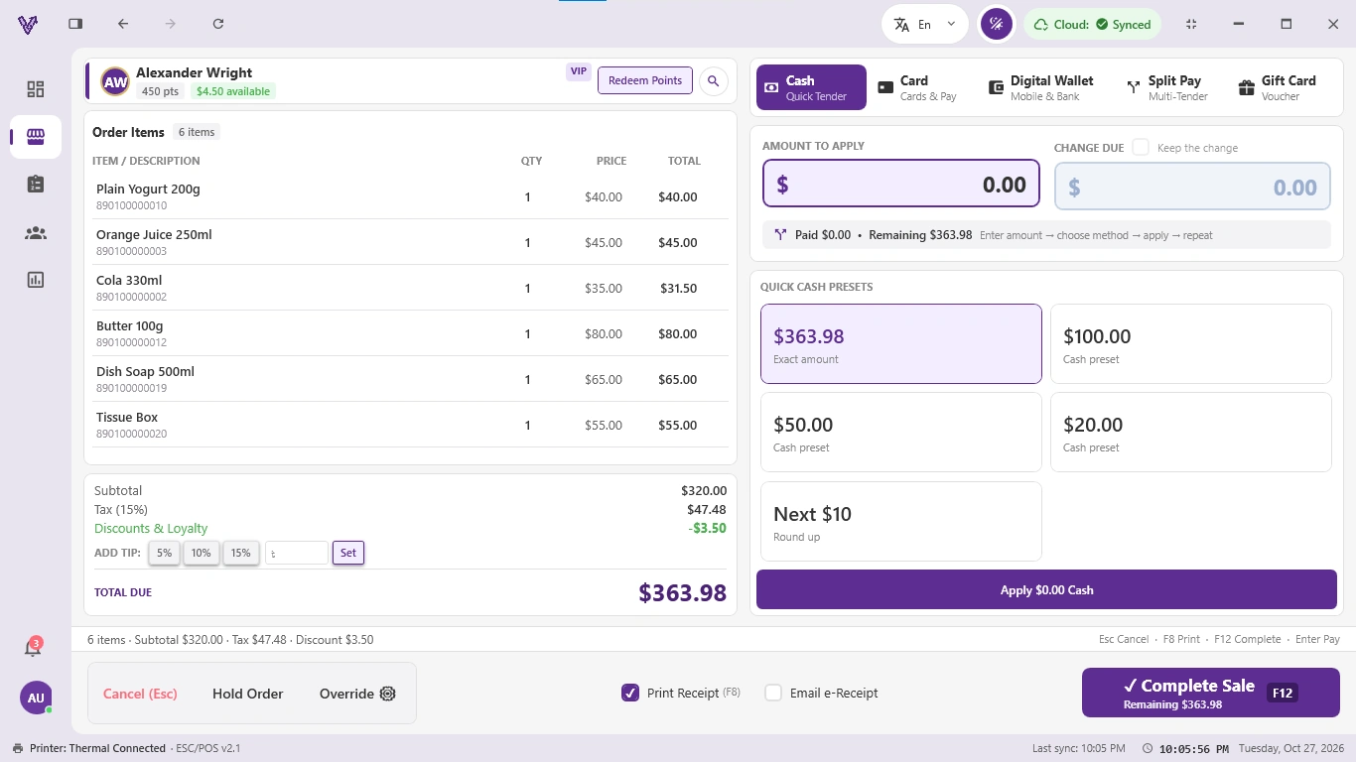Open the AU user avatar menu
The image size is (1356, 762).
click(36, 698)
